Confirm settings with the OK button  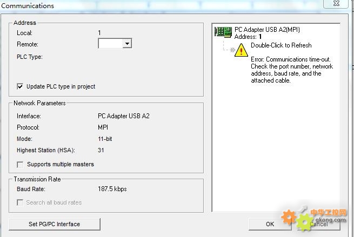pos(270,224)
